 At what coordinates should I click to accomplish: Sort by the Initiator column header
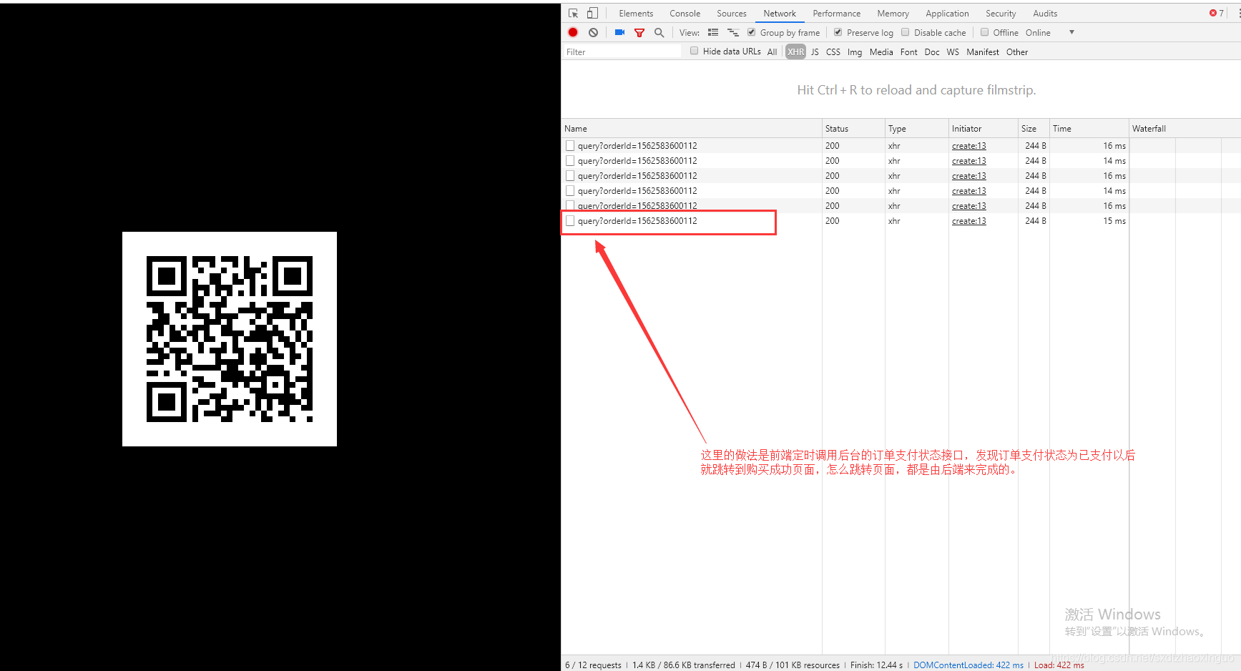tap(984, 129)
